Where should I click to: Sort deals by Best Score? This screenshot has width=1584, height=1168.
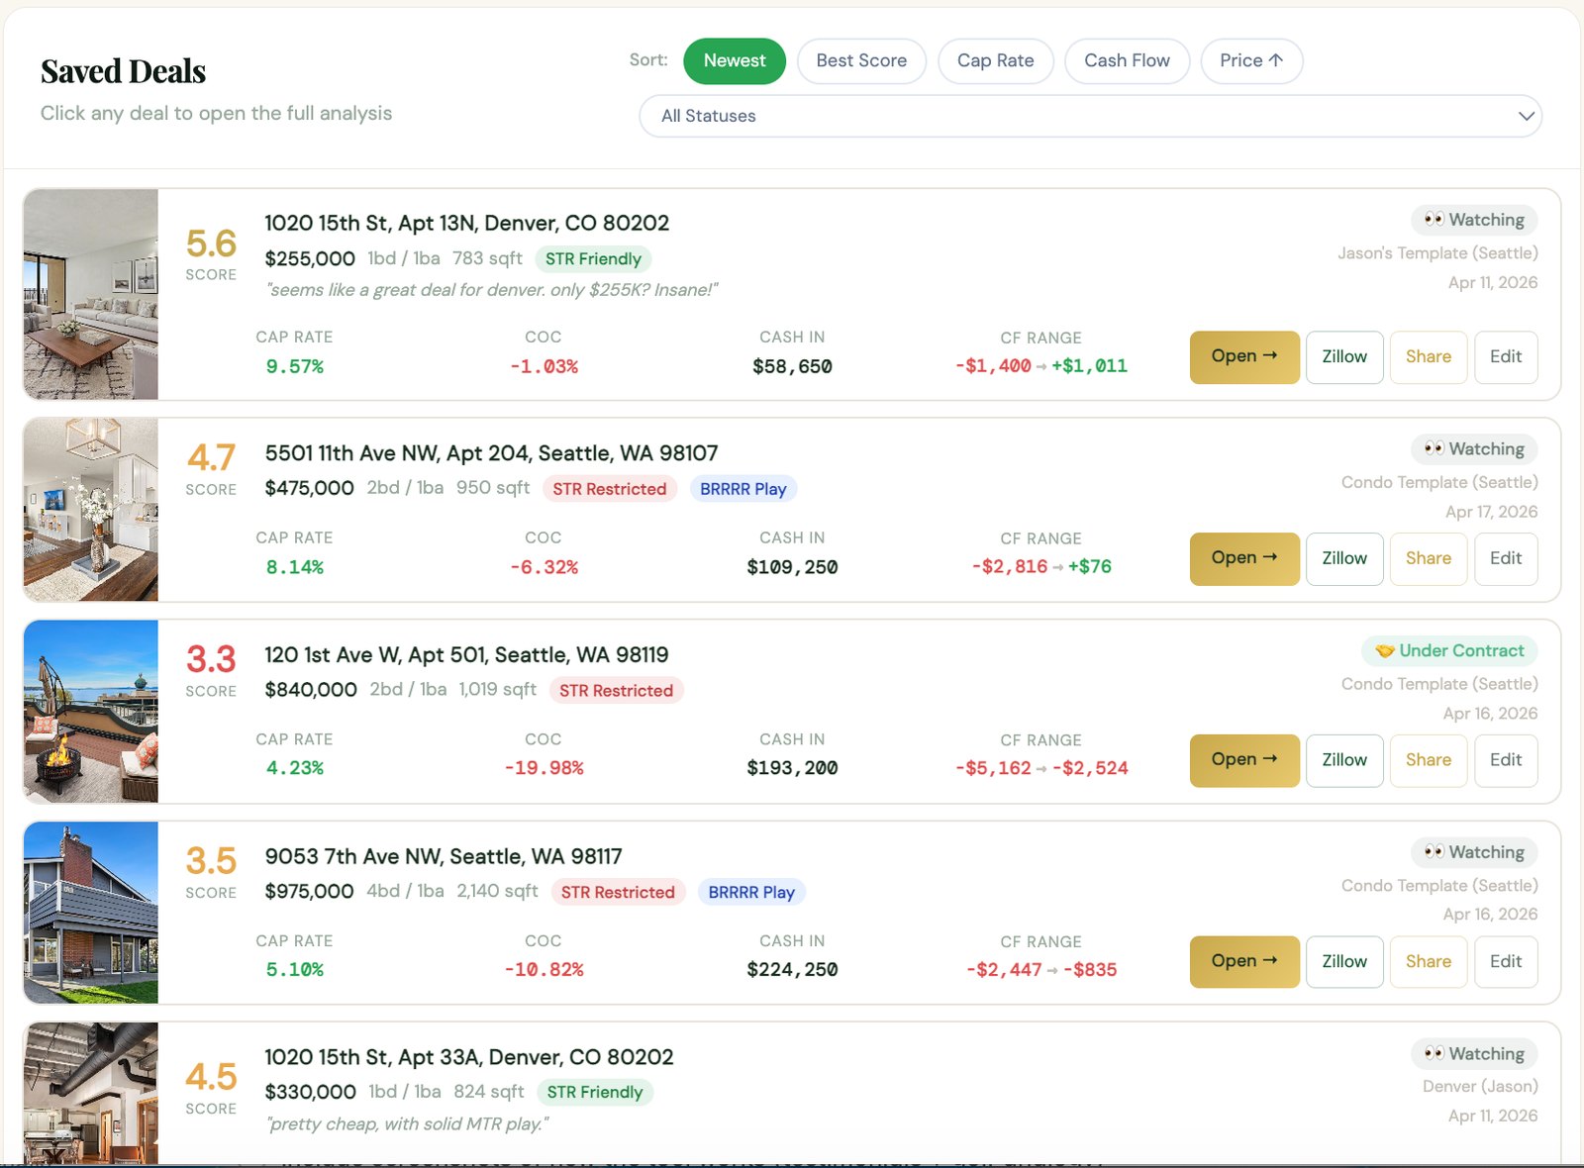coord(861,60)
